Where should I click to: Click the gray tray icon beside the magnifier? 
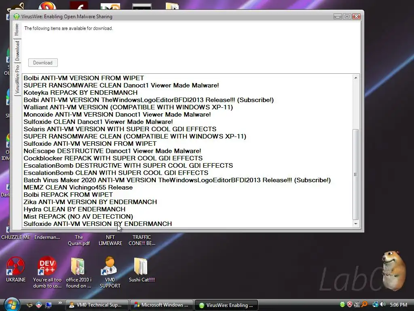coord(357,305)
